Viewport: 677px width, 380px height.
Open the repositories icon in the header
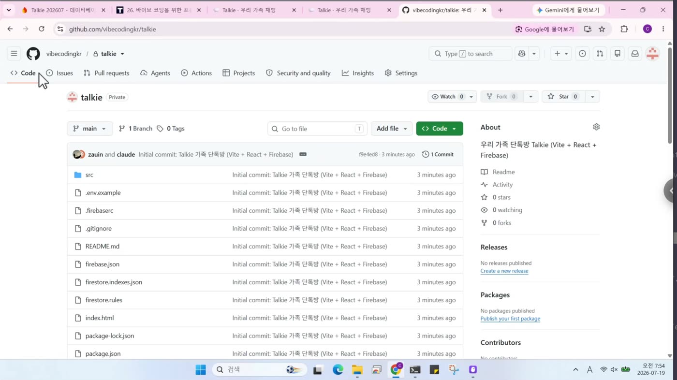click(618, 54)
